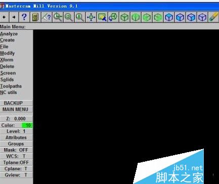Set Cplane 3D with fourth blue cube
The image size is (219, 184).
point(202,17)
